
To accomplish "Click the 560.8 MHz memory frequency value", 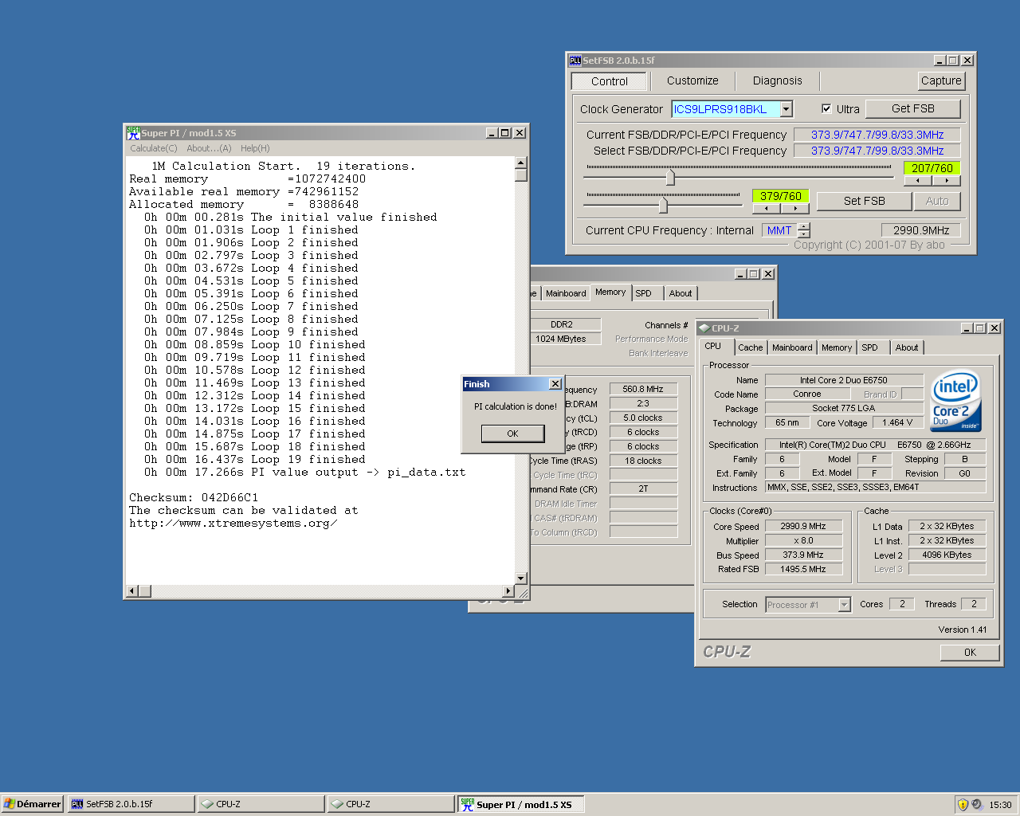I will point(643,389).
